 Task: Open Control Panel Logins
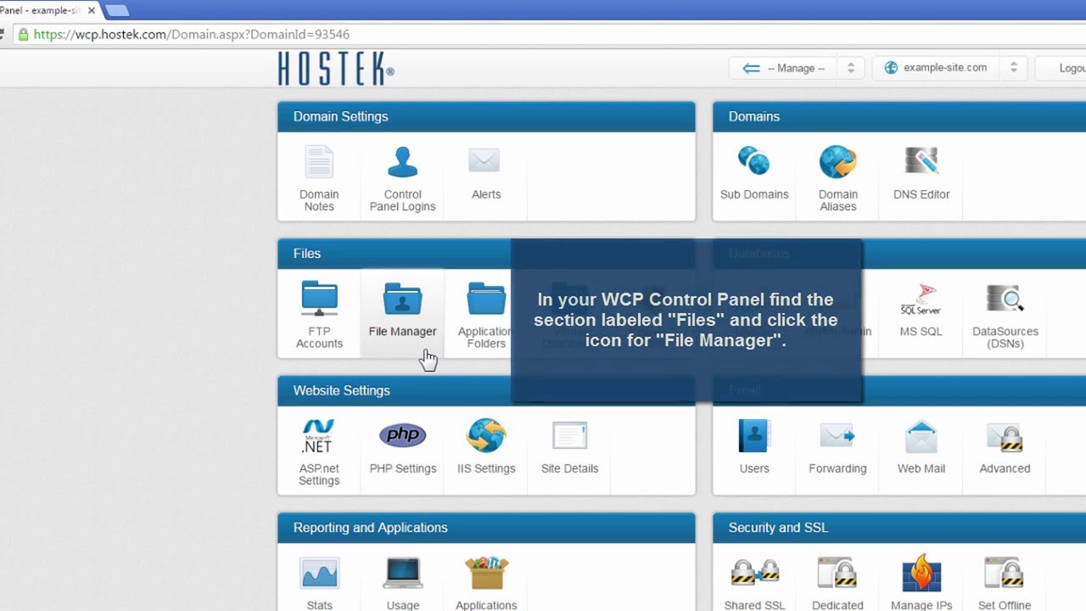pos(402,178)
